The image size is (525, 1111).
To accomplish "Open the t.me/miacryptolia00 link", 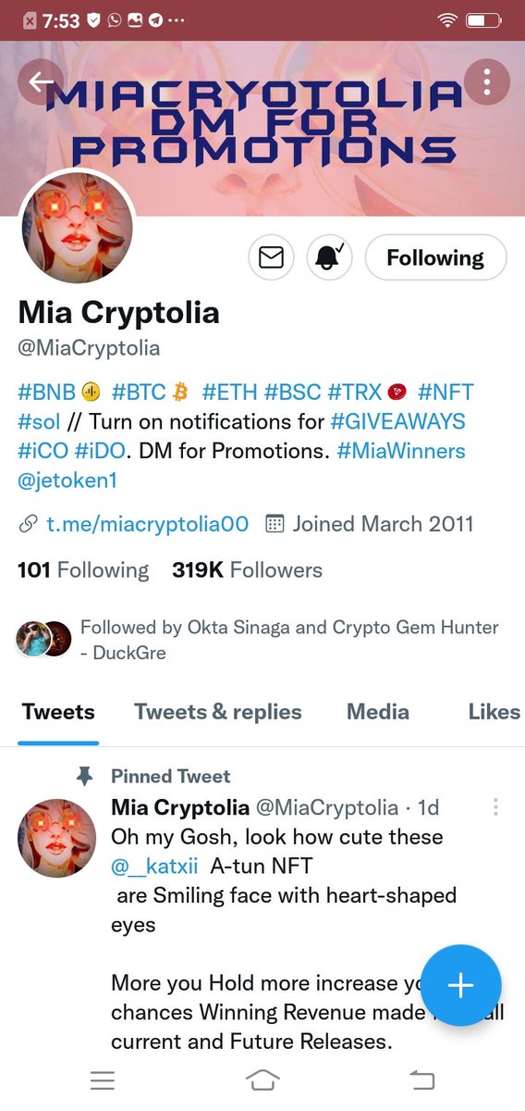I will click(x=147, y=524).
